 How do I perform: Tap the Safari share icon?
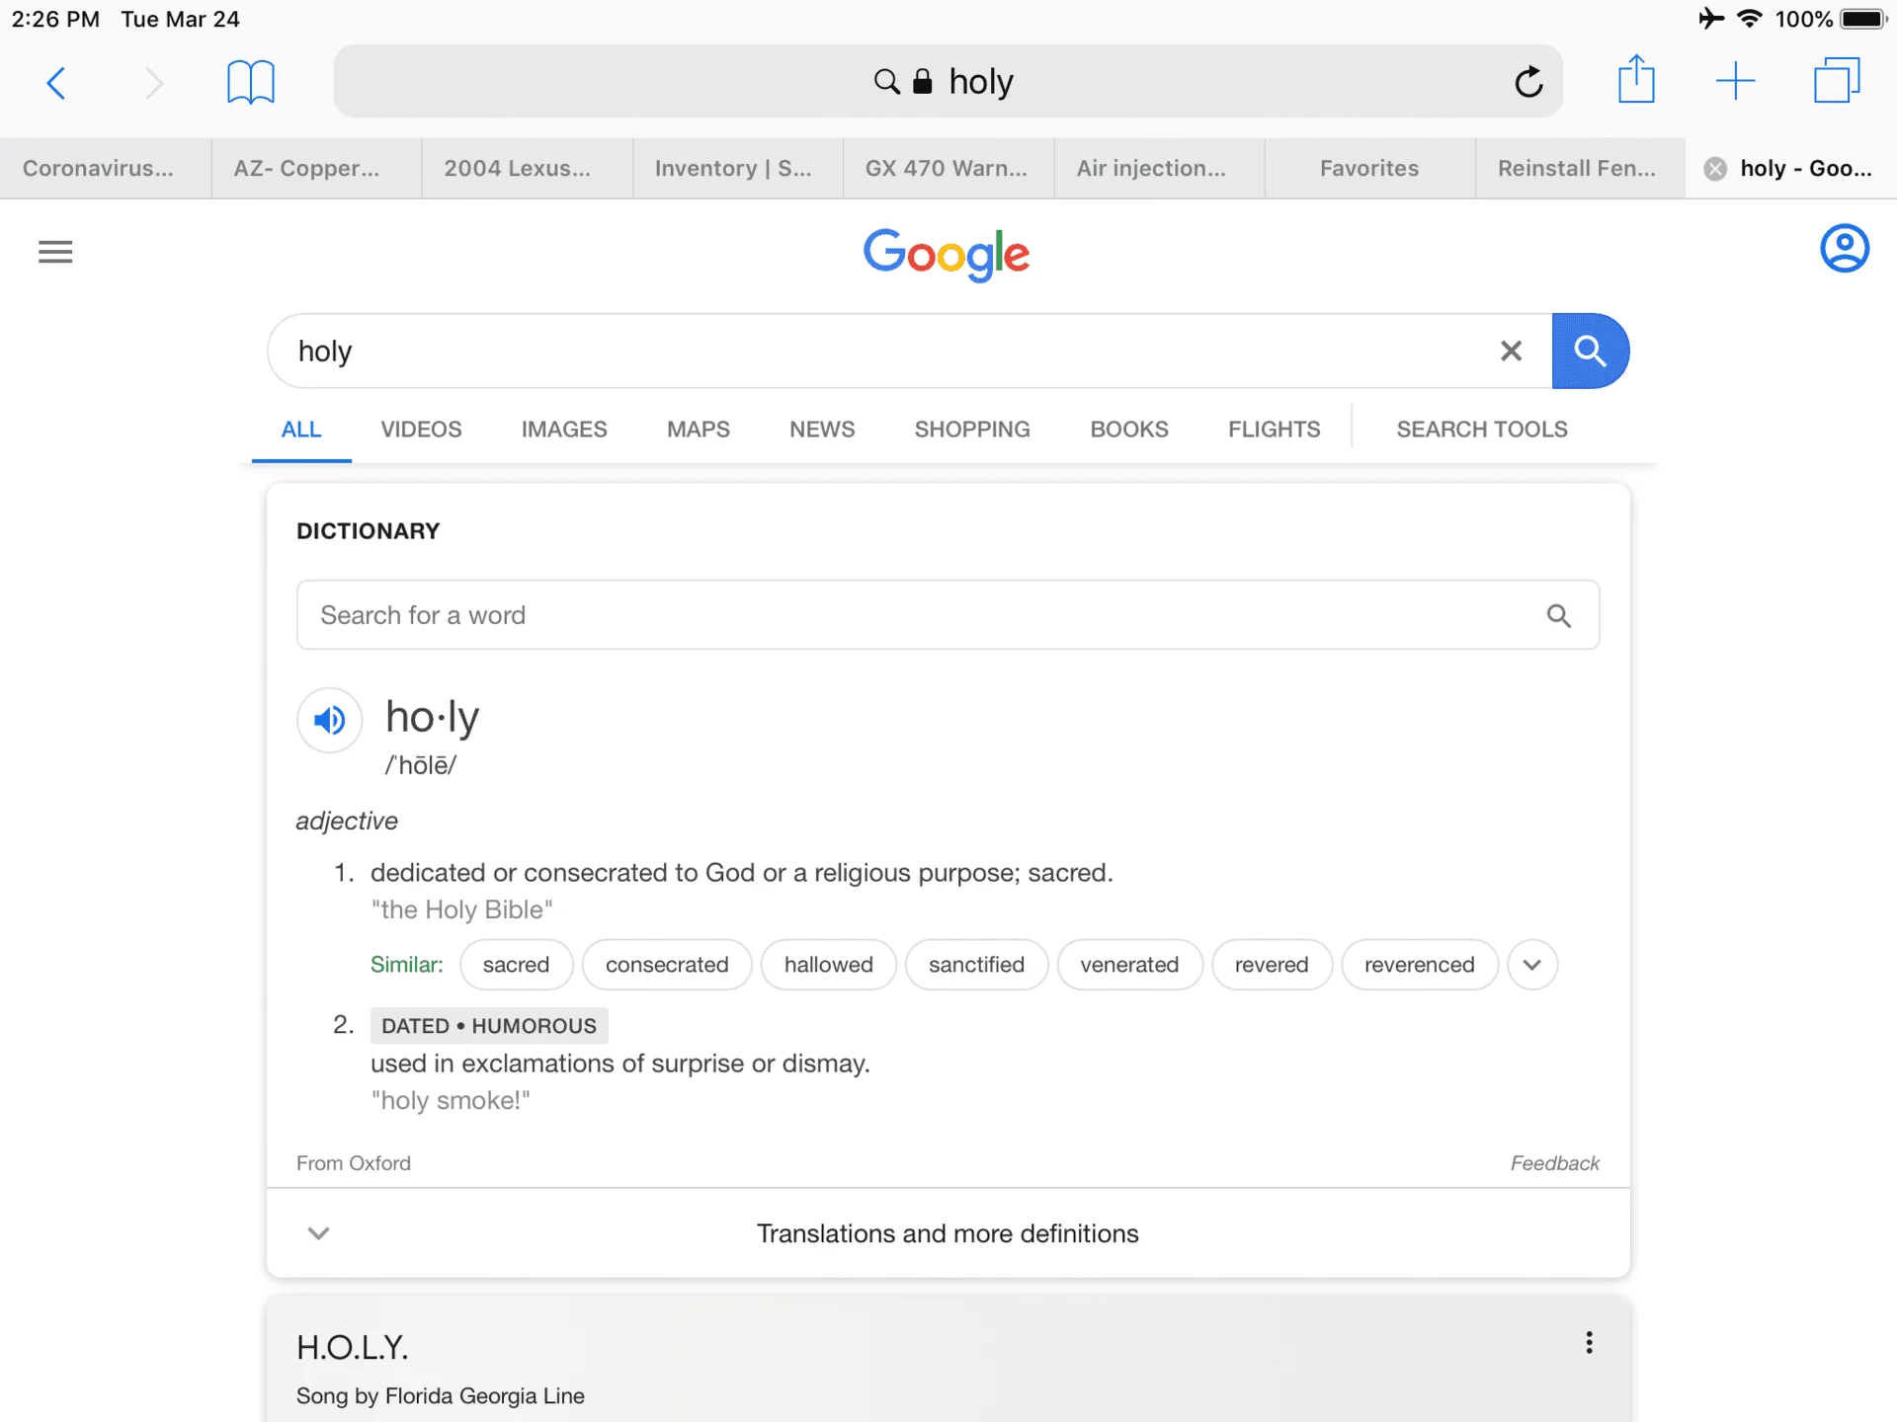[1636, 79]
